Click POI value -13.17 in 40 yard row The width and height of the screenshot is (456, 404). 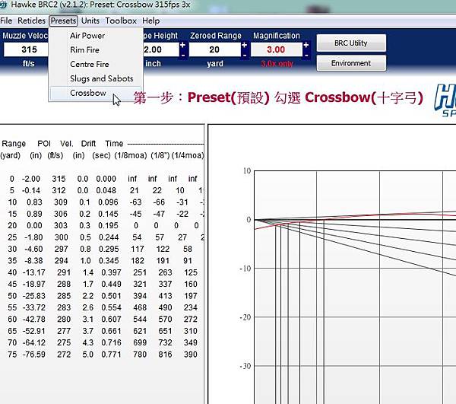pos(34,272)
